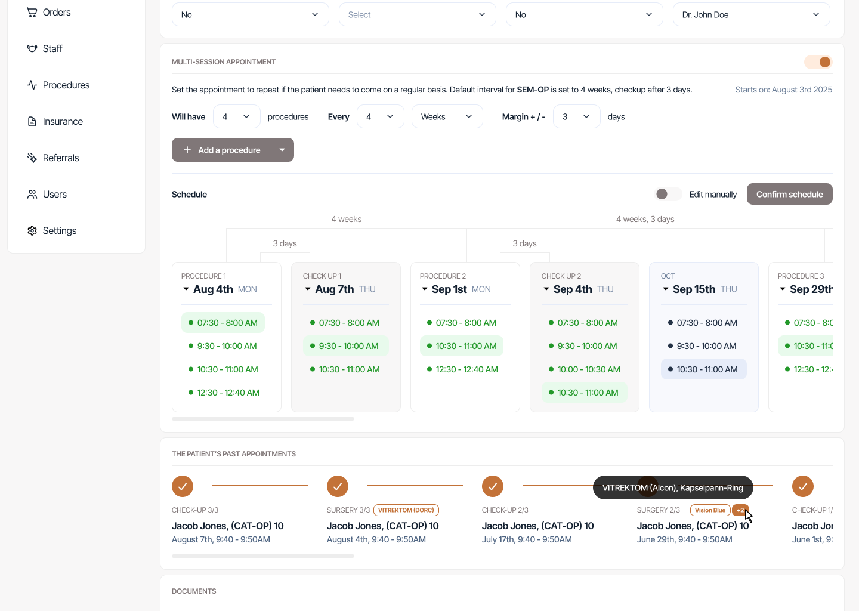Click the Users people icon
This screenshot has height=611, width=859.
[32, 195]
